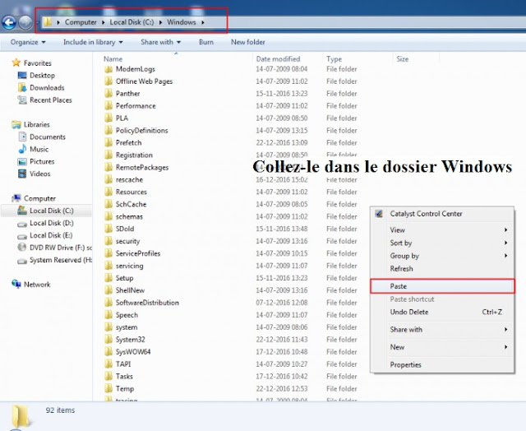Screen dimensions: 526x431
Task: Select the ShellNew folder name
Action: tap(130, 290)
